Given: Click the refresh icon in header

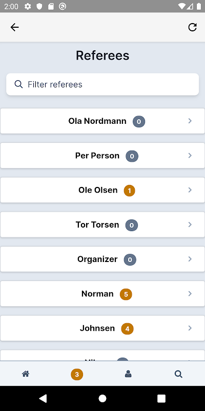Looking at the screenshot, I should pos(193,27).
